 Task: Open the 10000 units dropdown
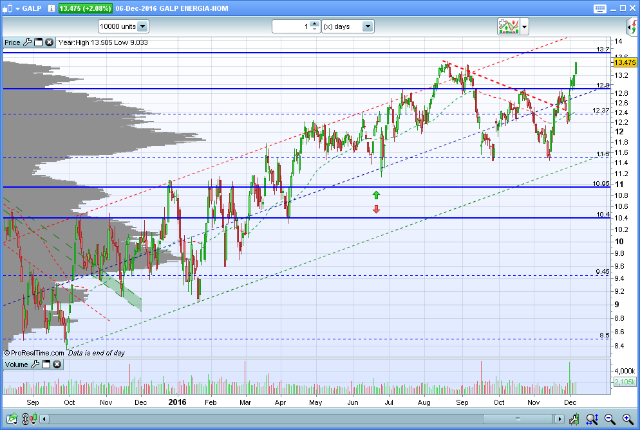click(123, 26)
